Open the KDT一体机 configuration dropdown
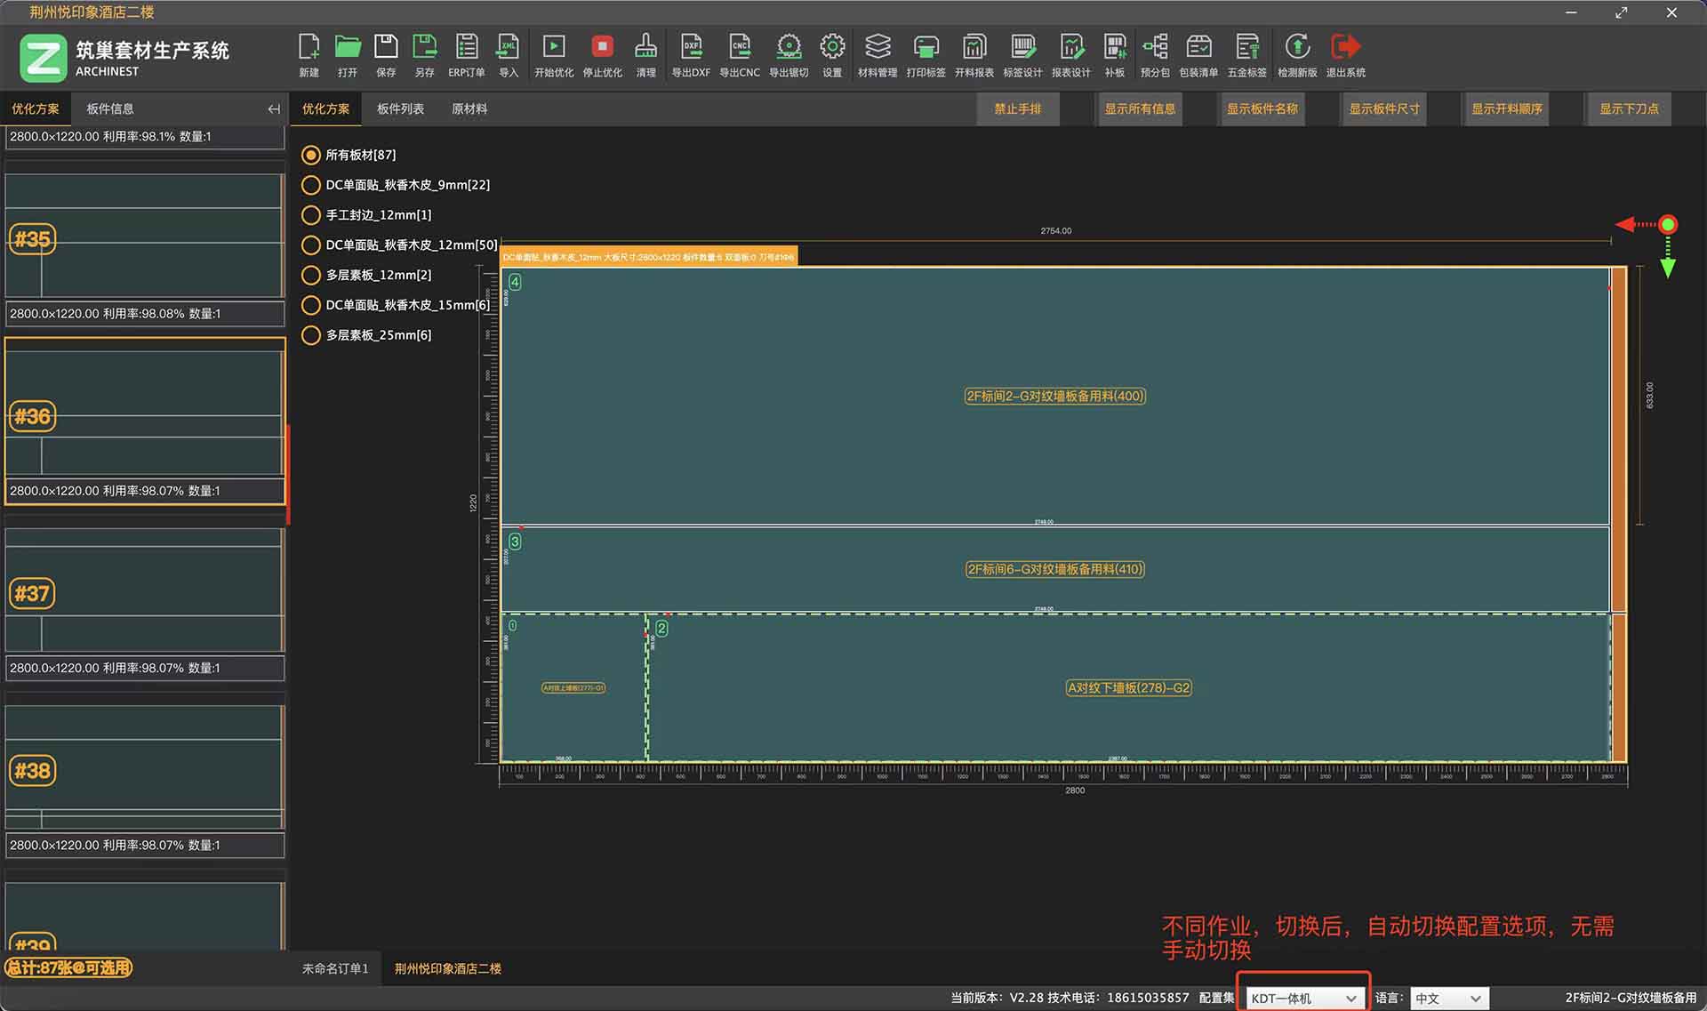 pyautogui.click(x=1302, y=999)
